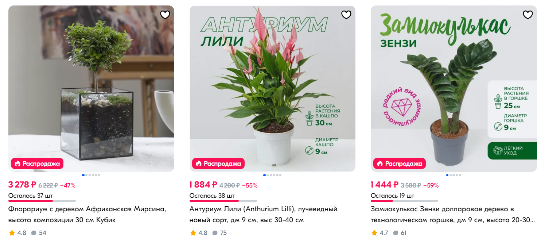
Task: Click the image carousel dots under the Florarium photo
Action: tap(91, 175)
